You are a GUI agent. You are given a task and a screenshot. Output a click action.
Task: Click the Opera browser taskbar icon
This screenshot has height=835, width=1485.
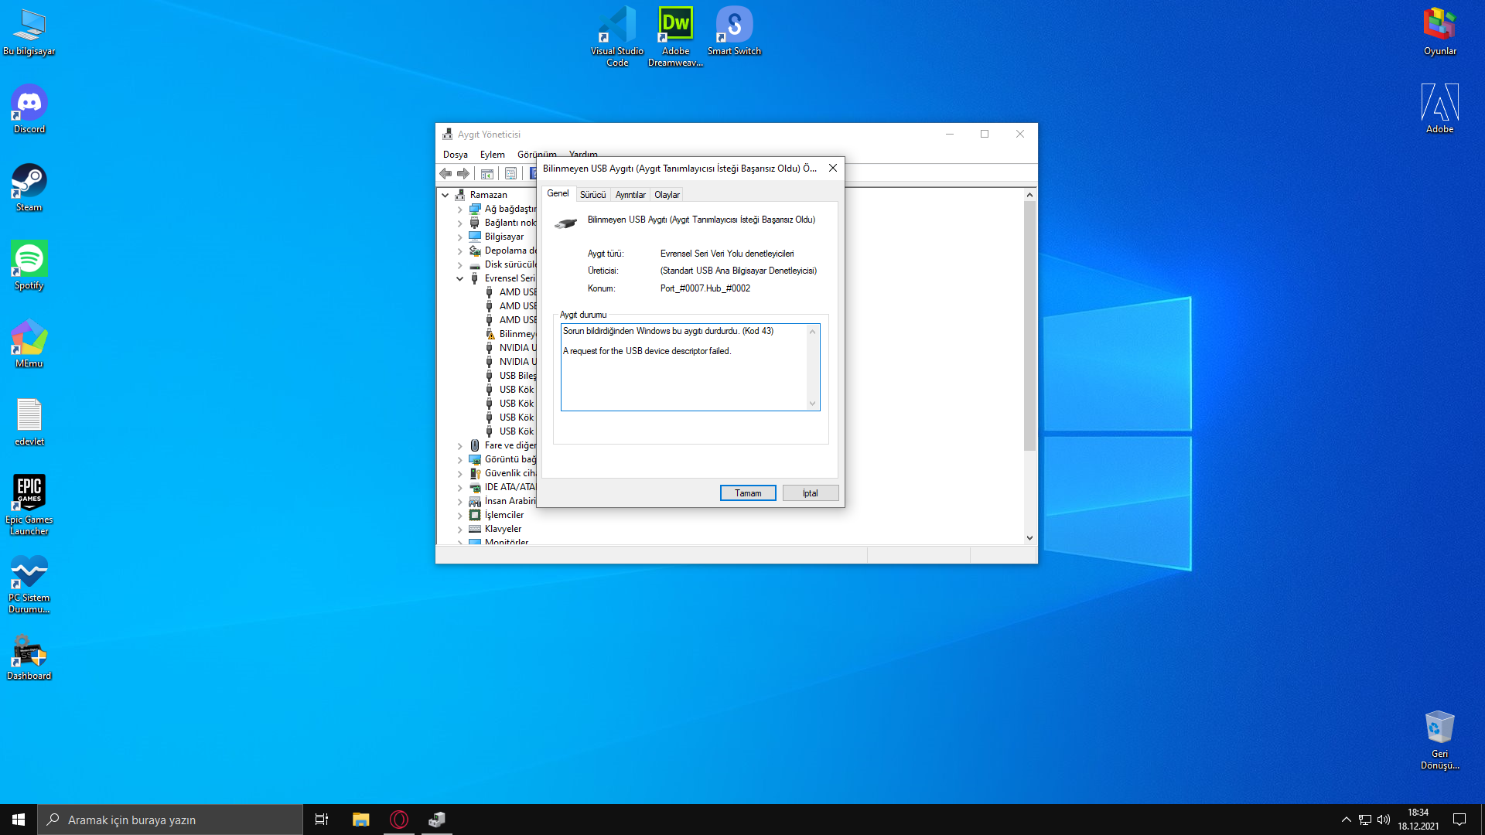pyautogui.click(x=399, y=820)
